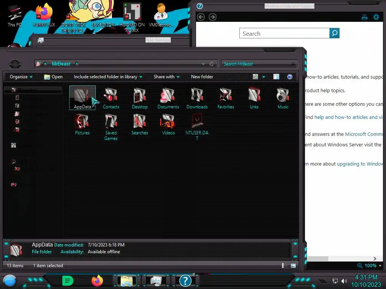
Task: Create a New folder
Action: click(x=202, y=77)
